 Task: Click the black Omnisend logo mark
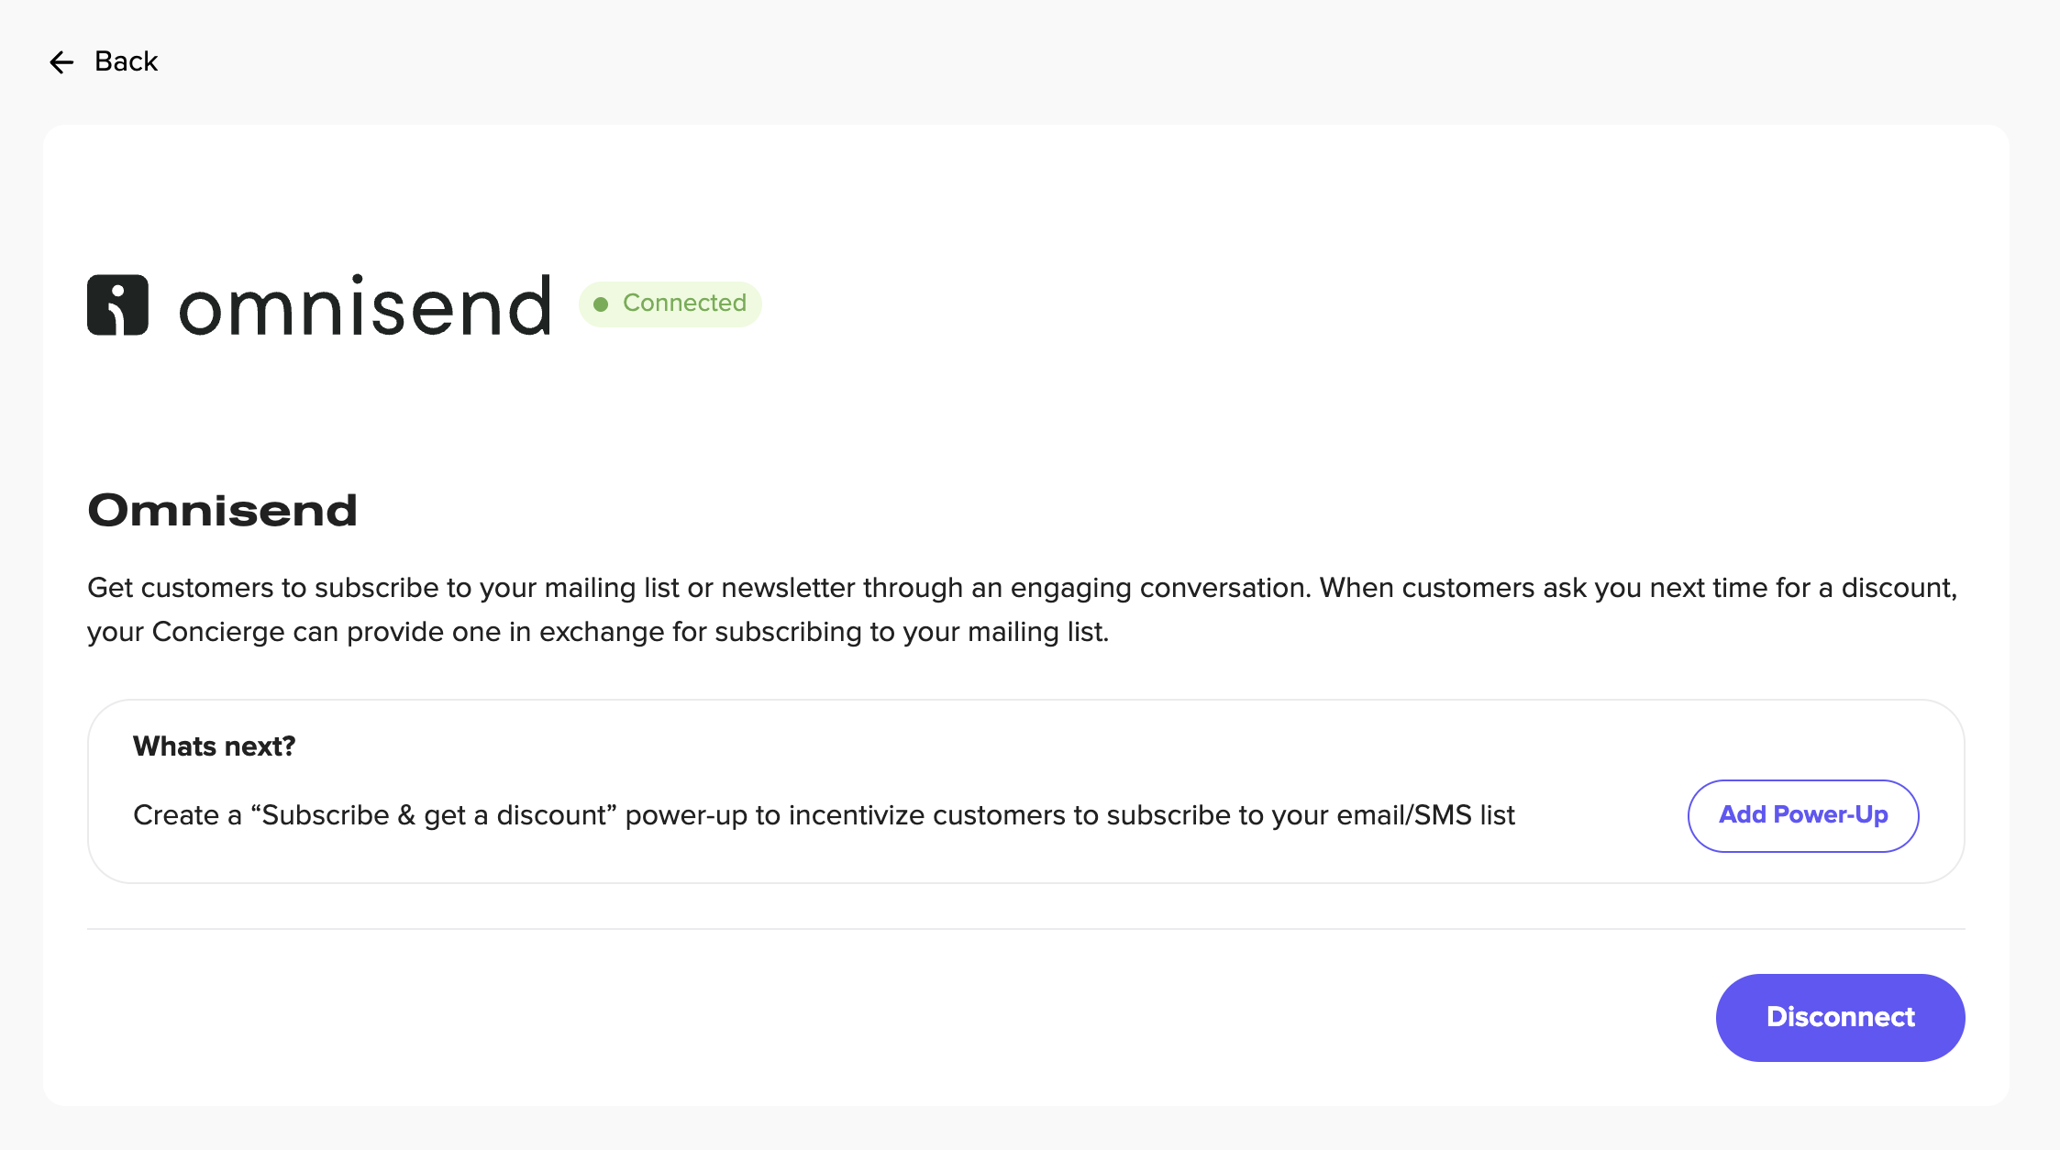point(117,305)
